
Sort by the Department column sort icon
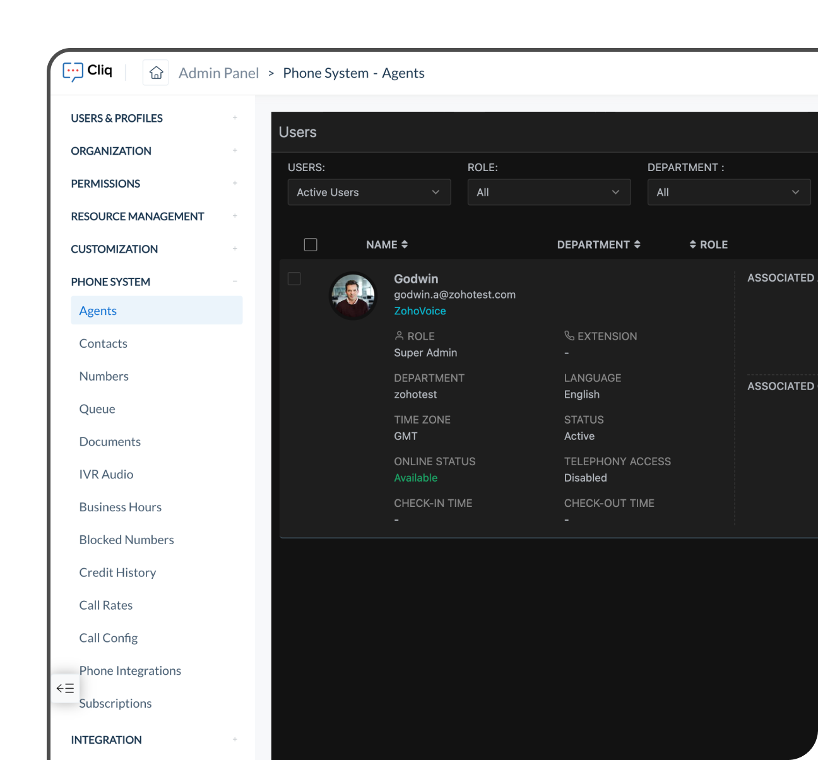pos(639,244)
